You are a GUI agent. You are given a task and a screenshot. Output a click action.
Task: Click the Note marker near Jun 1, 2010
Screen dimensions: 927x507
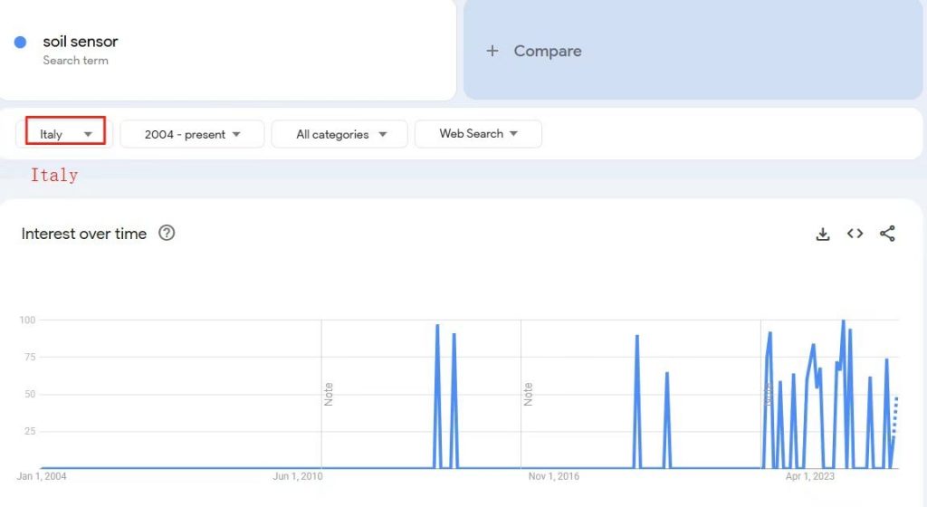[329, 394]
